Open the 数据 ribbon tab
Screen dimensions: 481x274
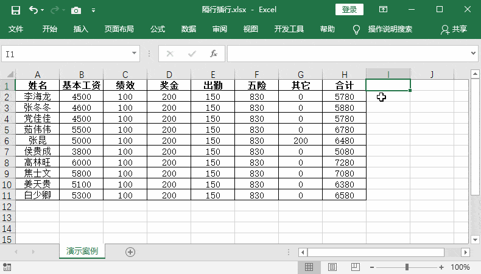[189, 29]
